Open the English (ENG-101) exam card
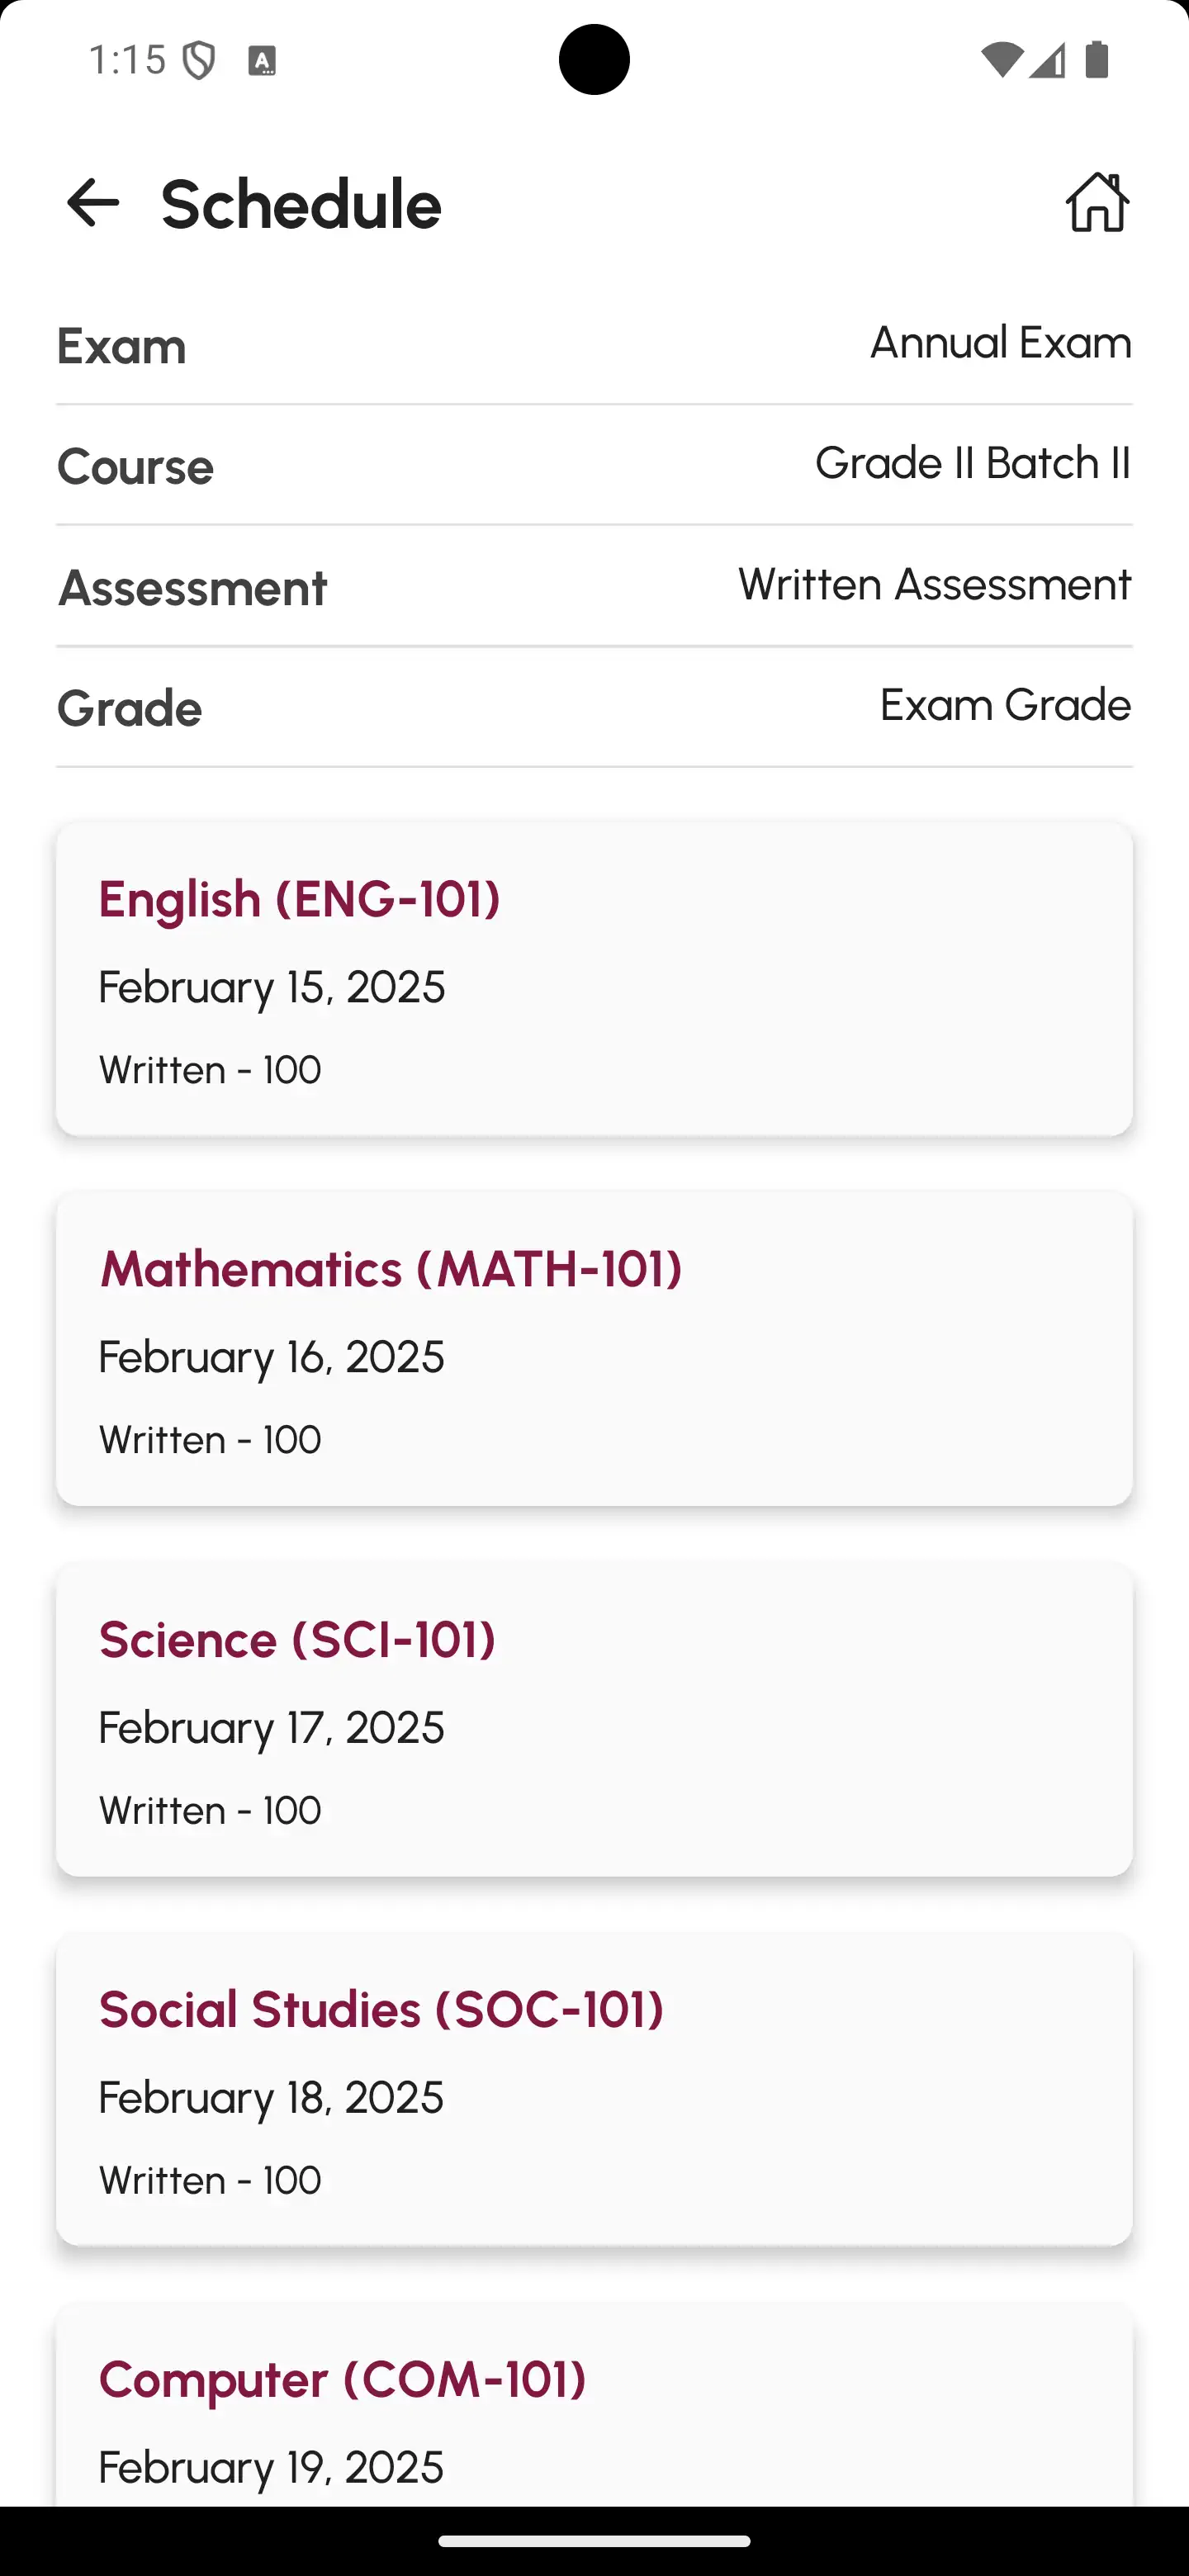The height and width of the screenshot is (2576, 1189). (x=594, y=979)
